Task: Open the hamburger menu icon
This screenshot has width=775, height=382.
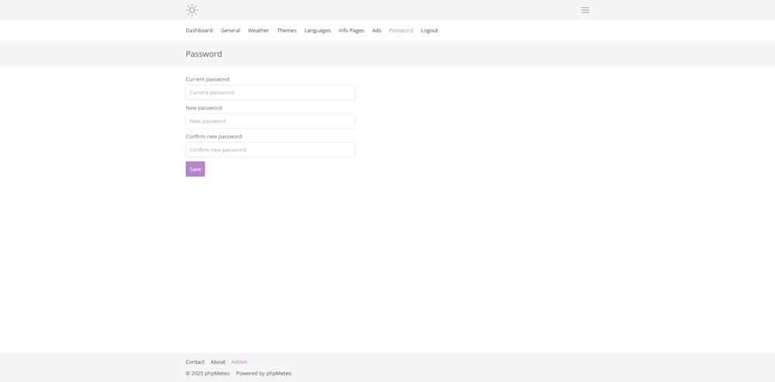Action: coord(584,10)
